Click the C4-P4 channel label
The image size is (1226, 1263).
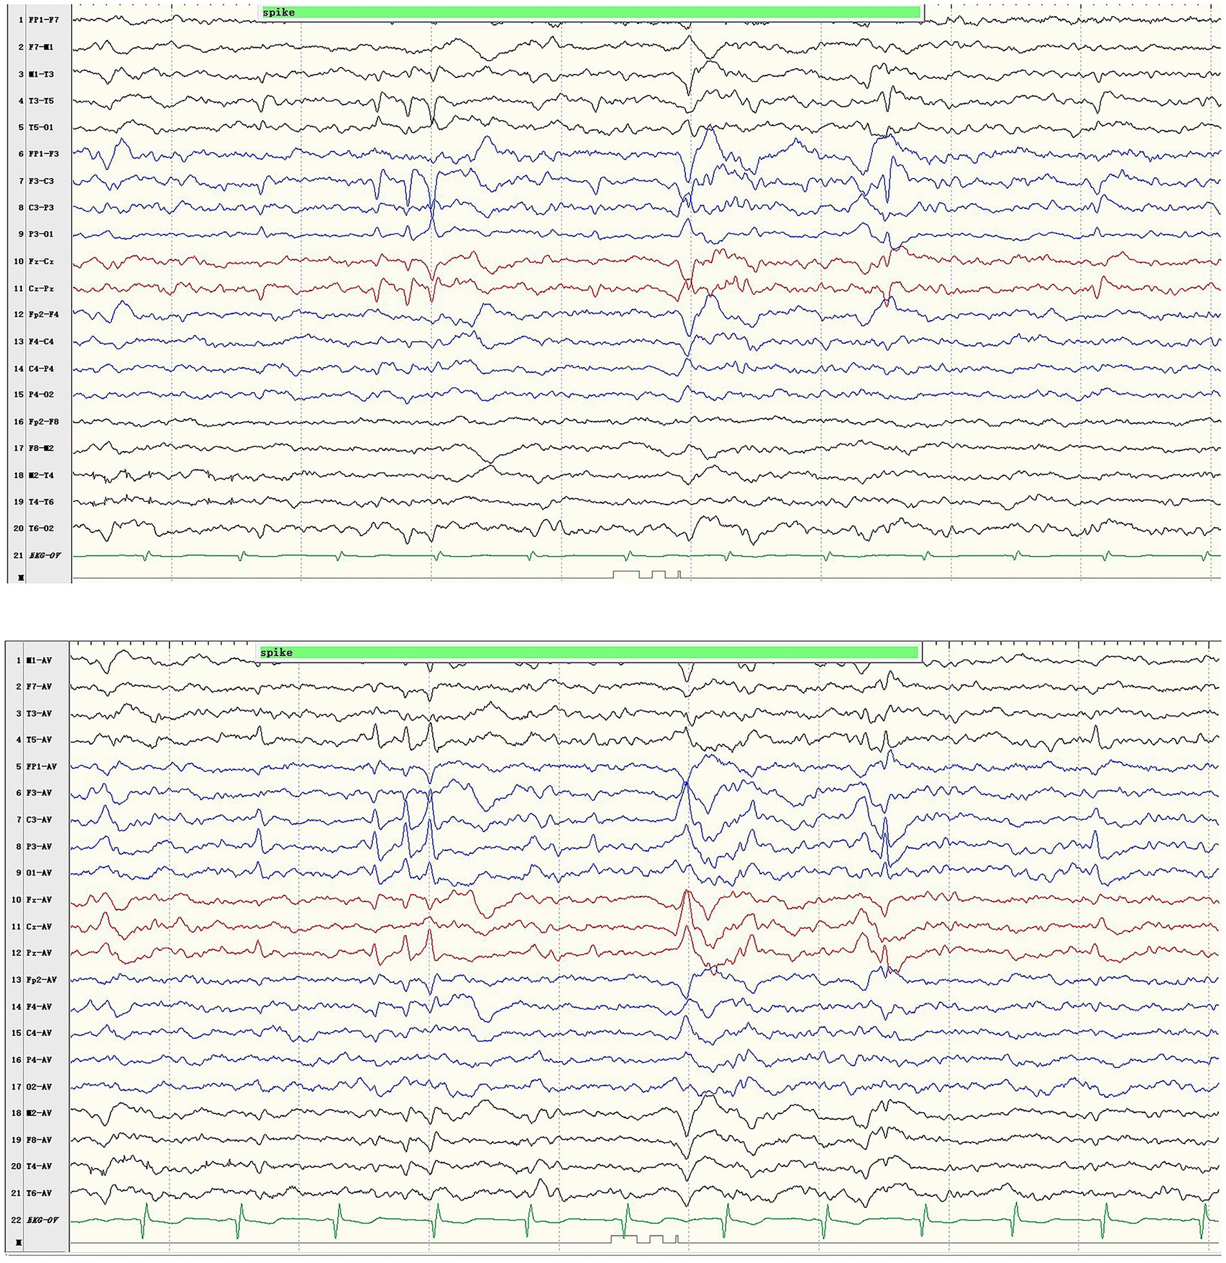41,369
